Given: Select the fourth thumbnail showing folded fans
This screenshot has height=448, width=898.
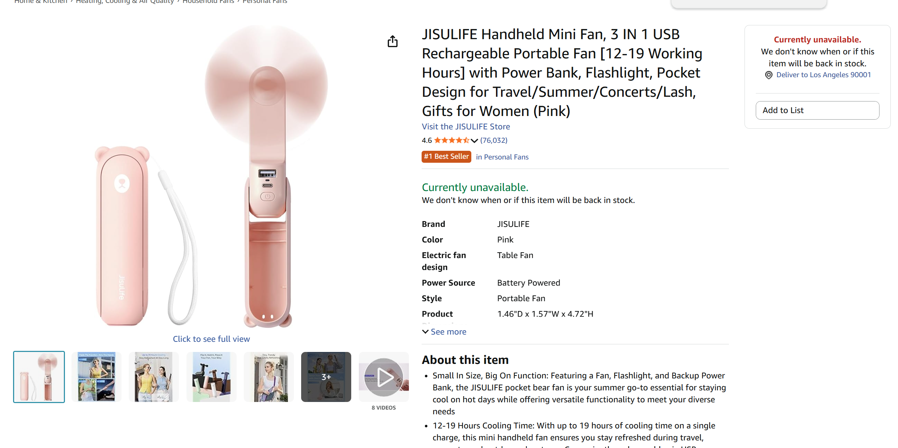Looking at the screenshot, I should point(211,377).
